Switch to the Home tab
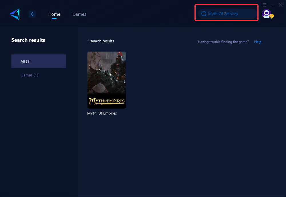This screenshot has height=197, width=286. click(54, 14)
